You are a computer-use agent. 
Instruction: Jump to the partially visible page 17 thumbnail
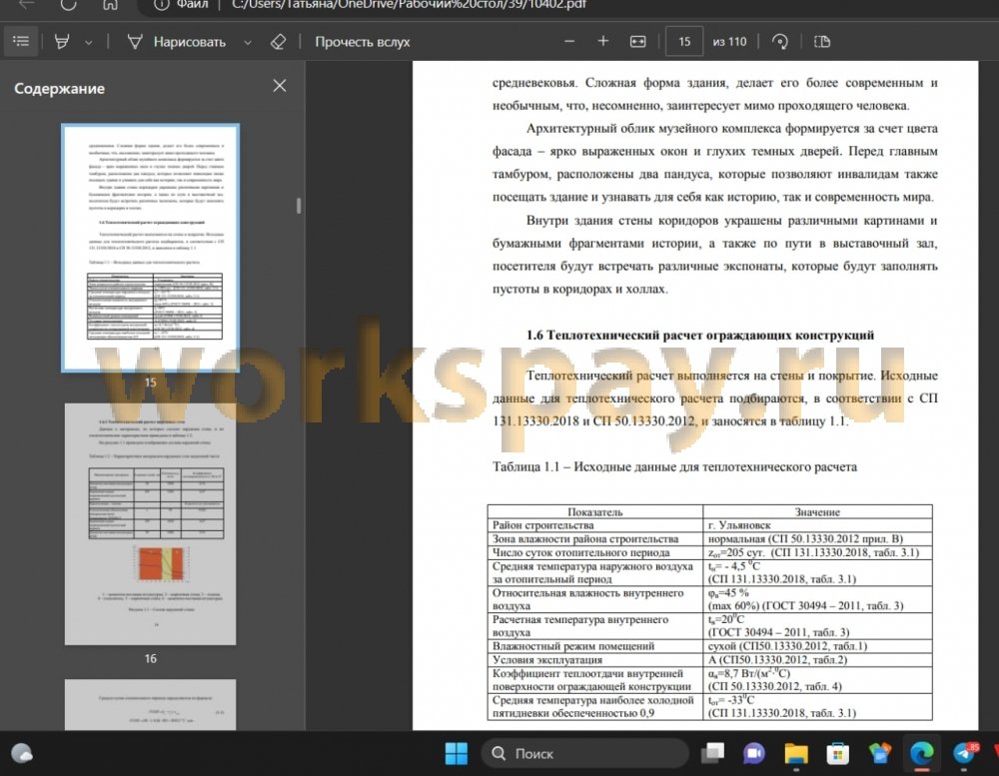[x=151, y=705]
